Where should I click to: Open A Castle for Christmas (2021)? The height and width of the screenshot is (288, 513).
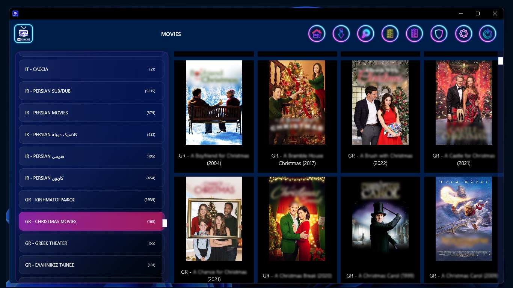click(463, 102)
